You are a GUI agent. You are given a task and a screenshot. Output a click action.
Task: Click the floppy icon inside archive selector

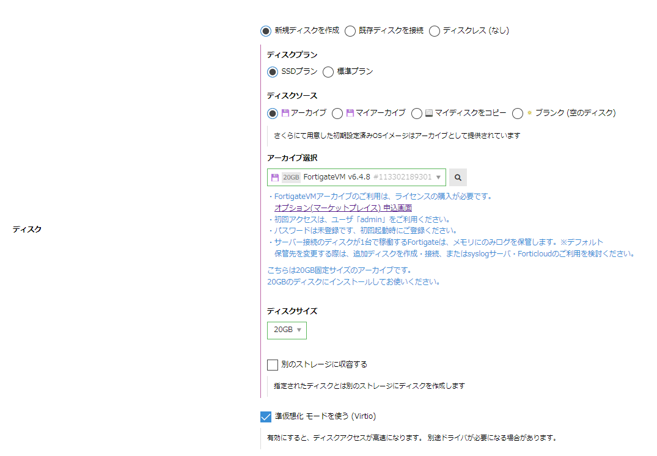(275, 178)
